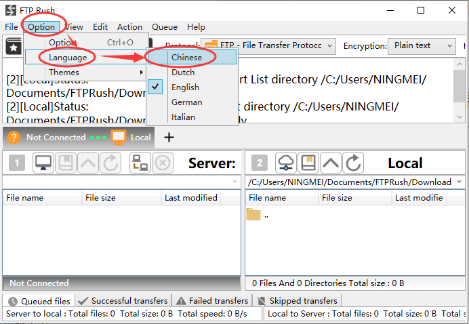The image size is (469, 324).
Task: Pick Dutch in the language list
Action: [183, 72]
